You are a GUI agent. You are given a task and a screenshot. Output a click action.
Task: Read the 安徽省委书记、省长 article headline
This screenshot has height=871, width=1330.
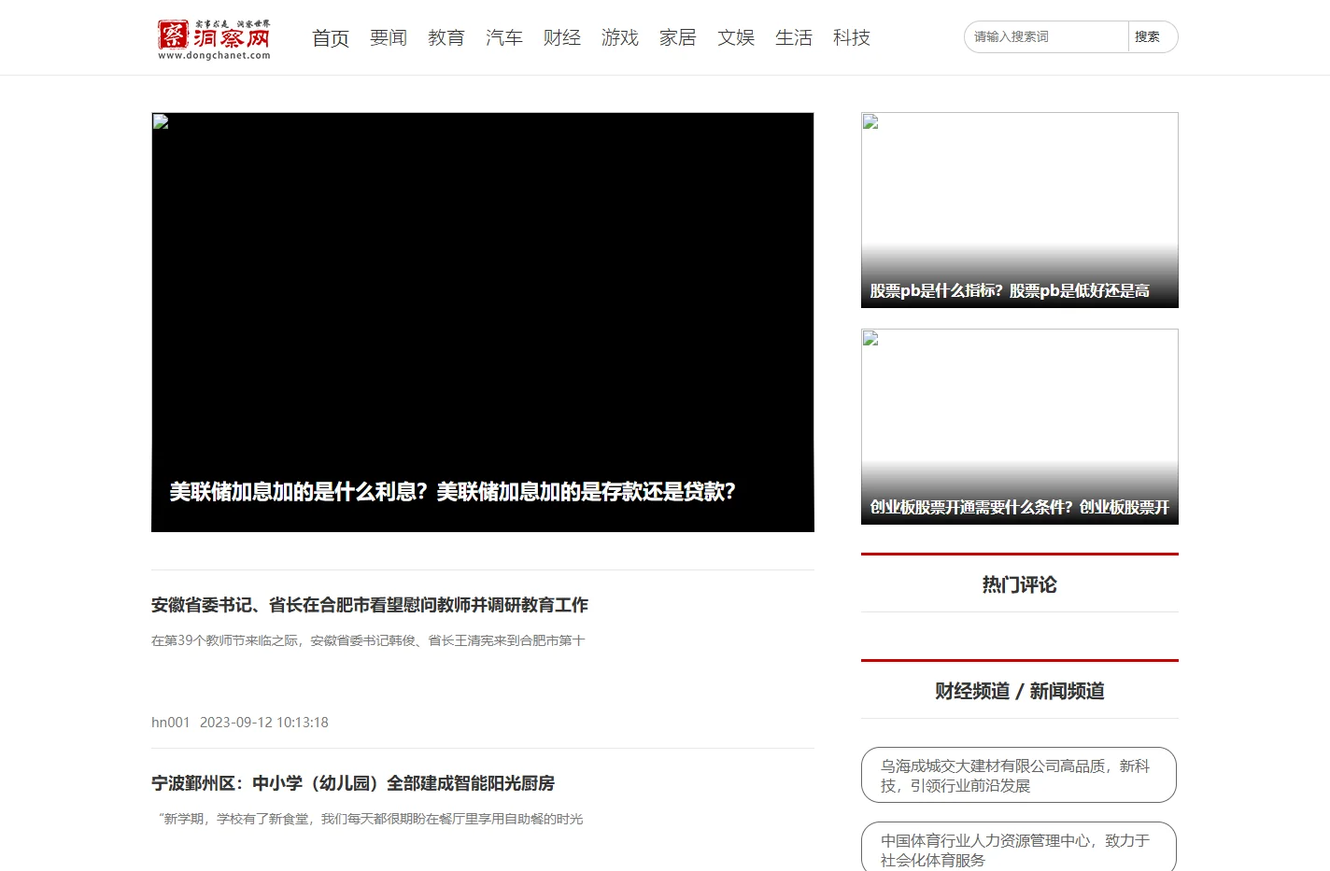[370, 605]
